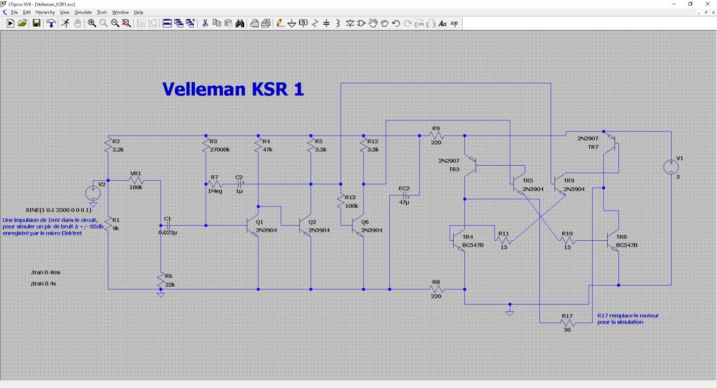717x388 pixels.
Task: Open the View menu
Action: click(x=64, y=12)
